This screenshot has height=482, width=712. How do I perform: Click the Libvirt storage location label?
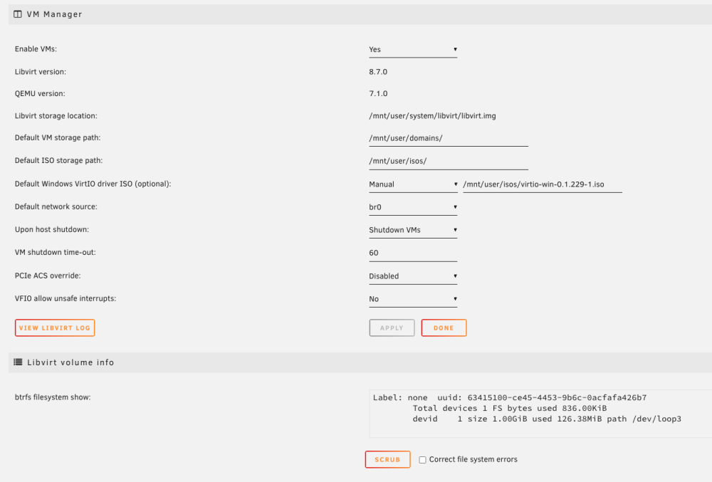[x=56, y=116]
